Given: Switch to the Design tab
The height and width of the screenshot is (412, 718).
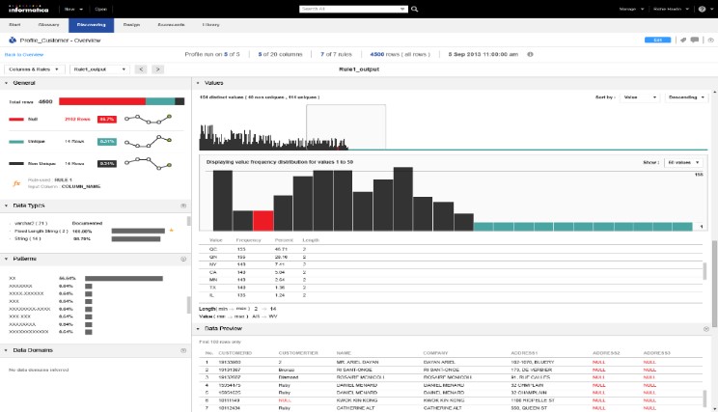Looking at the screenshot, I should [x=131, y=25].
